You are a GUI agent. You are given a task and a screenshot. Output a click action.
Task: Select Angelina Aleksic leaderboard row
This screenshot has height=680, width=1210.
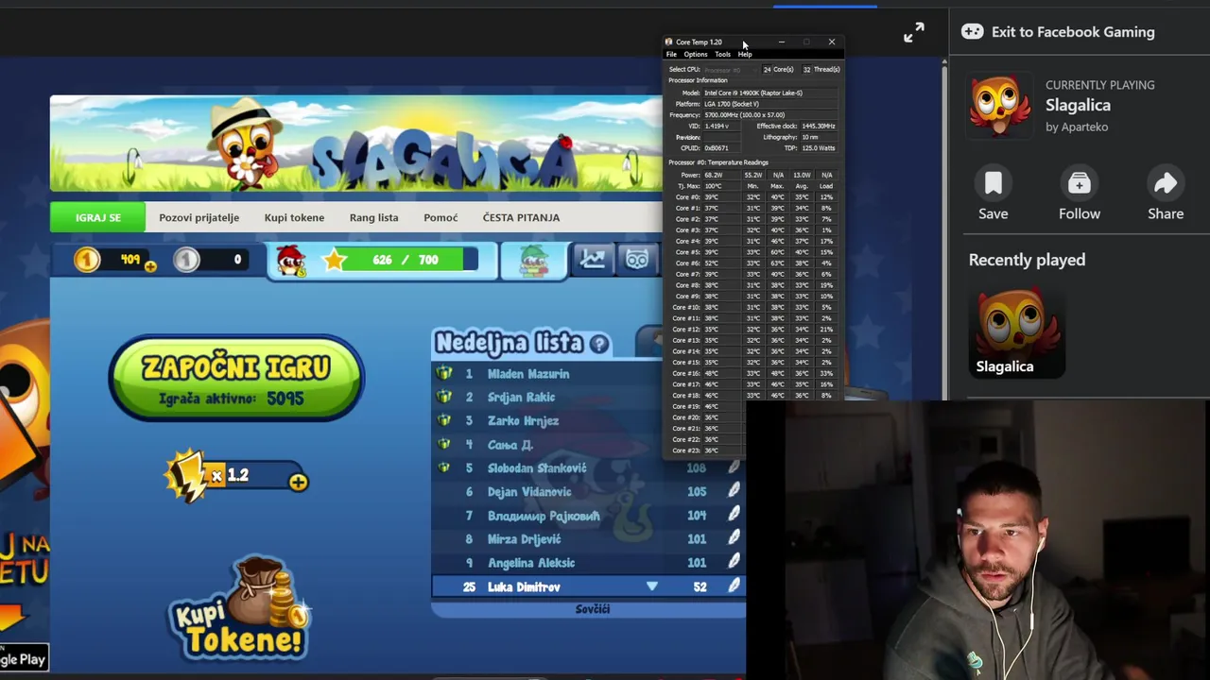588,563
